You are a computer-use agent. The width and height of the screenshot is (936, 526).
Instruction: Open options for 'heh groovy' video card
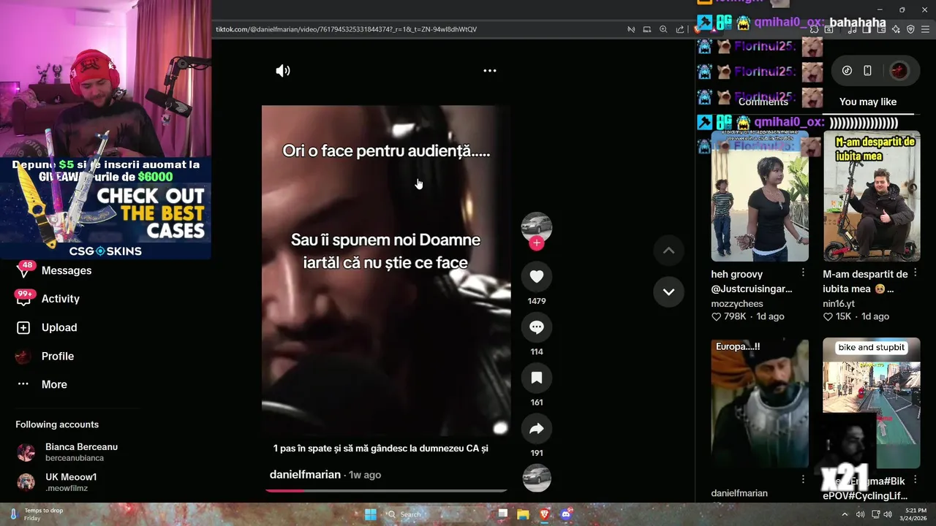tap(803, 272)
